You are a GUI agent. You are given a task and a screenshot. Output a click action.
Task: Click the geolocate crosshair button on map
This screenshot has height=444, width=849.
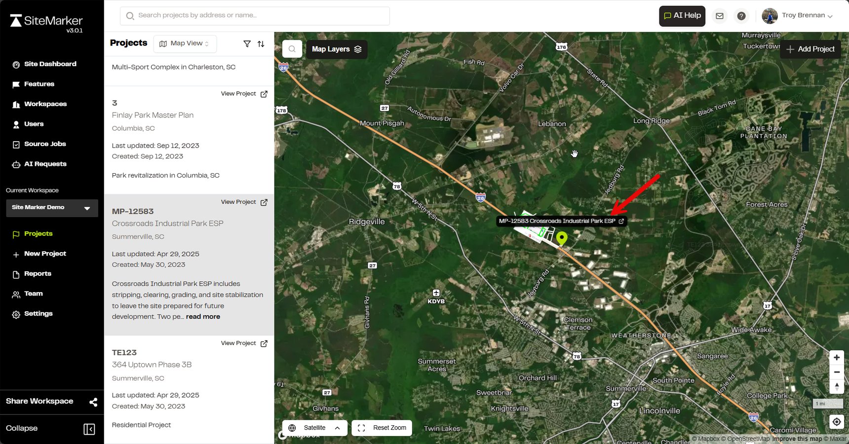(x=836, y=422)
